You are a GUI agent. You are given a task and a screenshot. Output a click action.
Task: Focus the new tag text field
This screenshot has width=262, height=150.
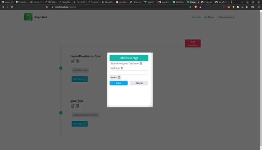pos(129,72)
